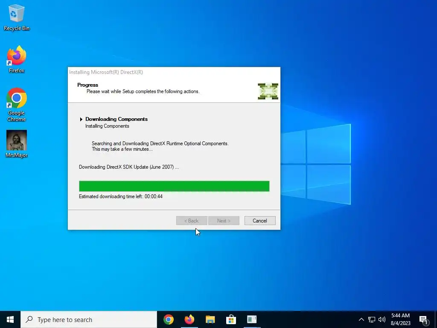Open Microsoft Store from the taskbar
Image resolution: width=437 pixels, height=328 pixels.
coord(231,319)
